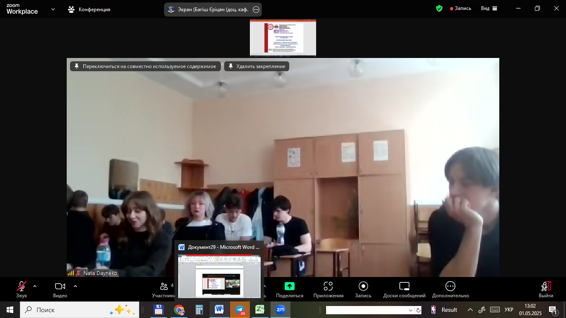Unmute the microphone with the Звук icon
The height and width of the screenshot is (318, 566).
coord(22,286)
